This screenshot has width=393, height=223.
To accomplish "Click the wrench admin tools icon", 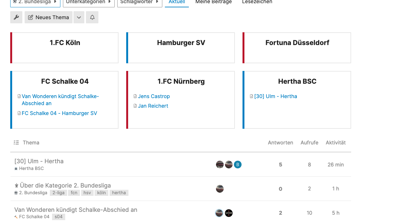I will (x=16, y=17).
